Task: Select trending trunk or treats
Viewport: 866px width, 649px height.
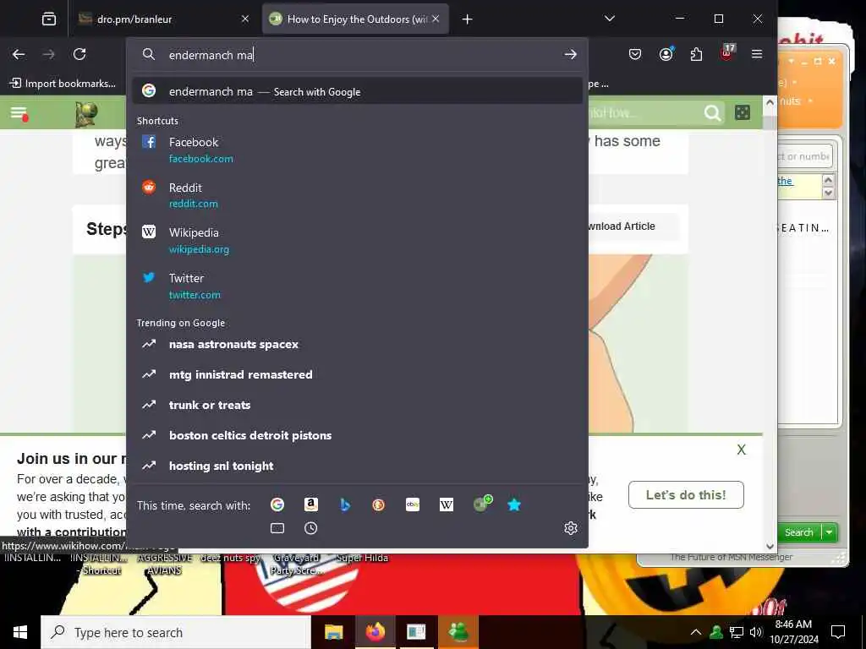Action: (x=358, y=405)
